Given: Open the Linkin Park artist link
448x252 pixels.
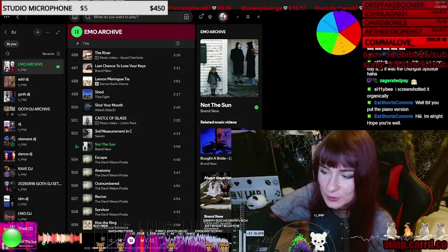Looking at the screenshot, I should pos(128,123).
